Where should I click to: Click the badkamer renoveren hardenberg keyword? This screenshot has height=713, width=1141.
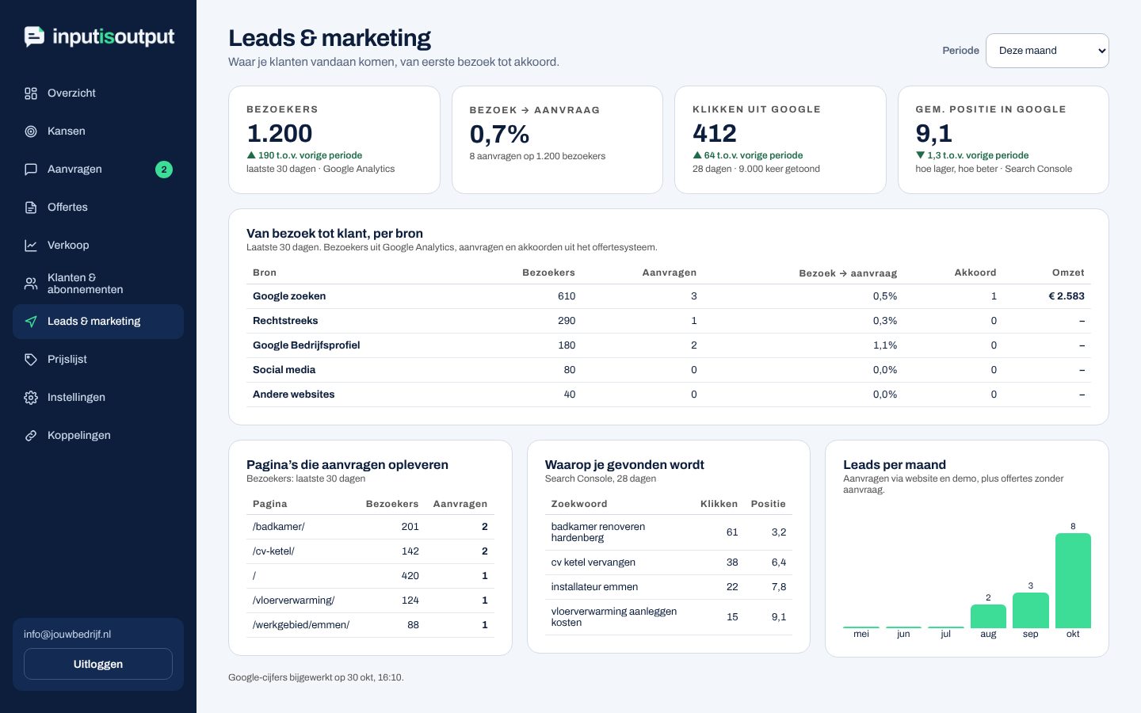598,532
